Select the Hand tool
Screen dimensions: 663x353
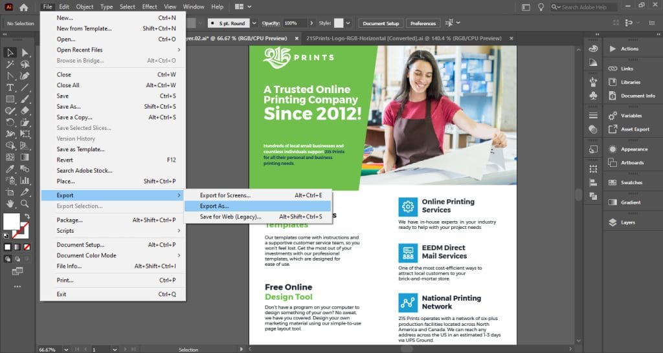(10, 204)
